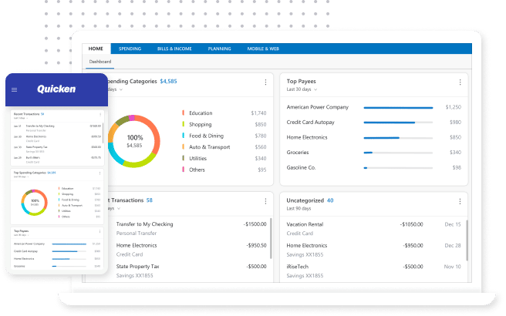Select the Dashboard sub-tab

point(100,61)
